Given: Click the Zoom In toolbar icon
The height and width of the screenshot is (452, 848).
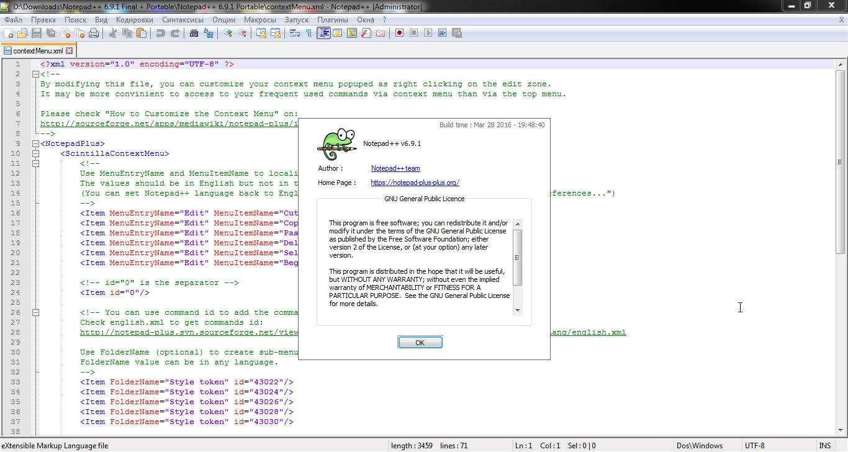Looking at the screenshot, I should pos(228,33).
